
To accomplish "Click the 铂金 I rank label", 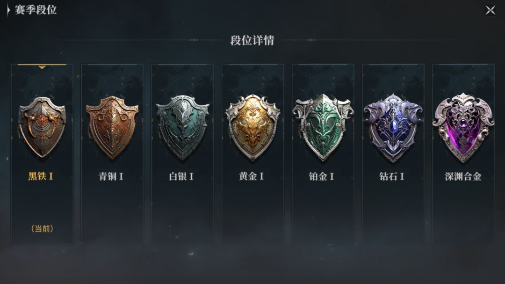I will pyautogui.click(x=321, y=176).
